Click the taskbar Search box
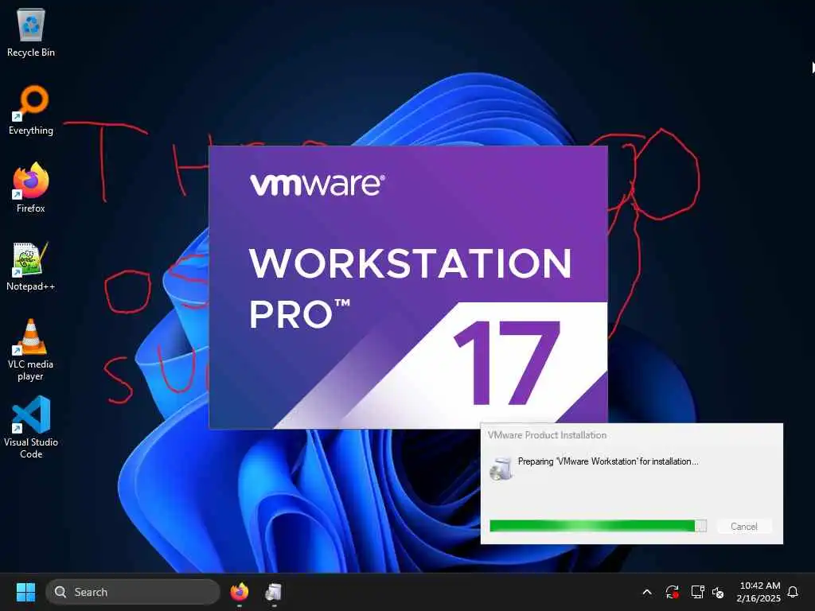The width and height of the screenshot is (815, 611). click(133, 592)
